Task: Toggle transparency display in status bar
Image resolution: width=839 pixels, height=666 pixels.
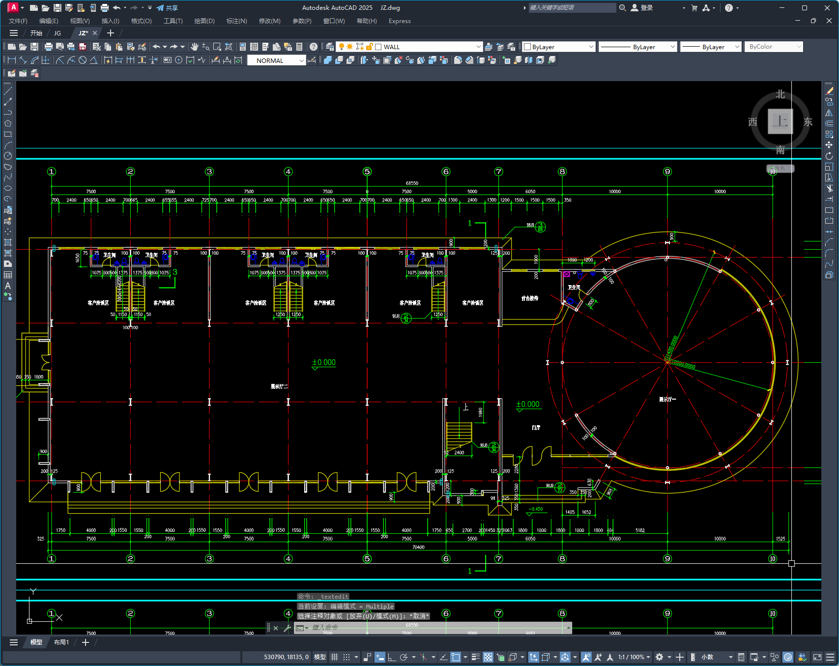Action: pos(488,657)
